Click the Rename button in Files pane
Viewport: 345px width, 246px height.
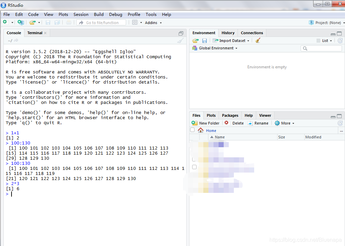point(258,123)
